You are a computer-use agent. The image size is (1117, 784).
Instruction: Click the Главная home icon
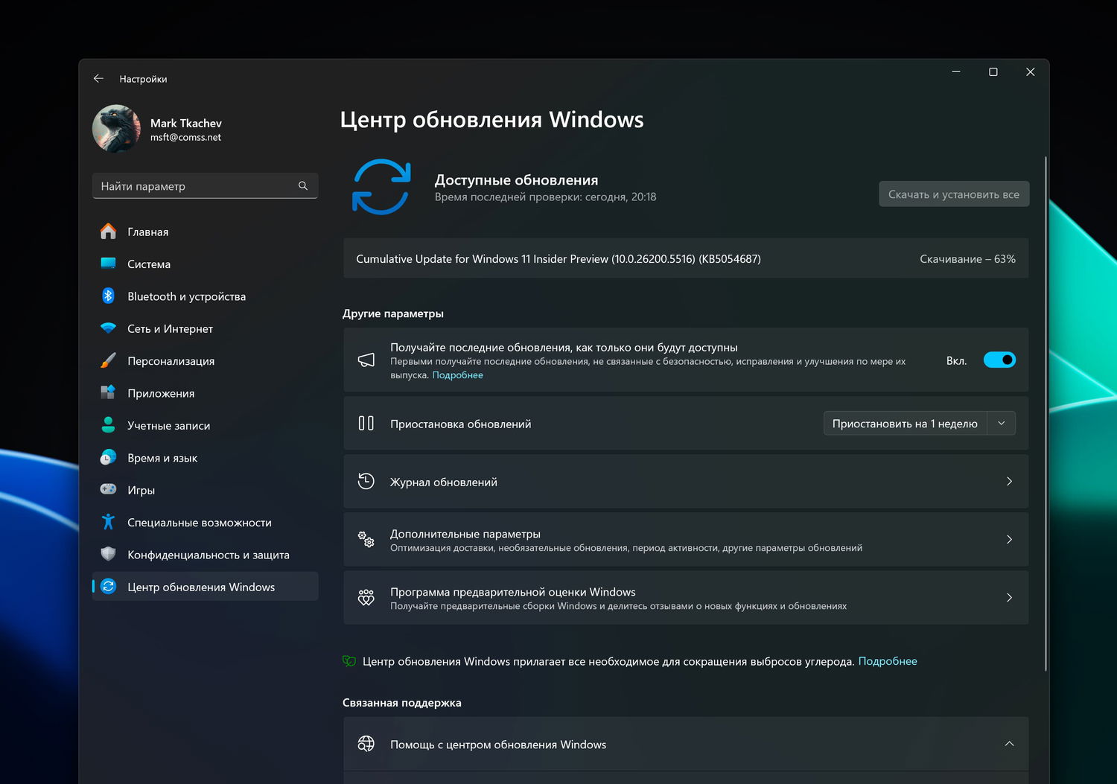click(x=108, y=232)
